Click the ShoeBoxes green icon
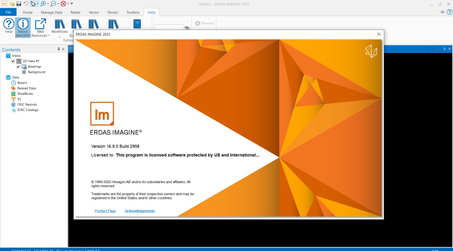The width and height of the screenshot is (453, 251). (13, 94)
